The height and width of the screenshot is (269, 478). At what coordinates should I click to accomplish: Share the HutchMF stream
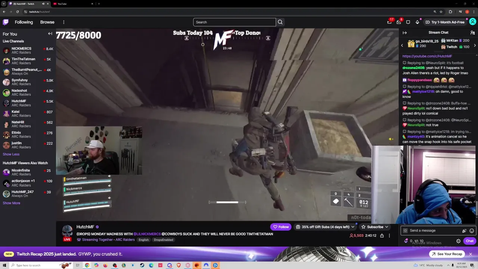pos(382,236)
